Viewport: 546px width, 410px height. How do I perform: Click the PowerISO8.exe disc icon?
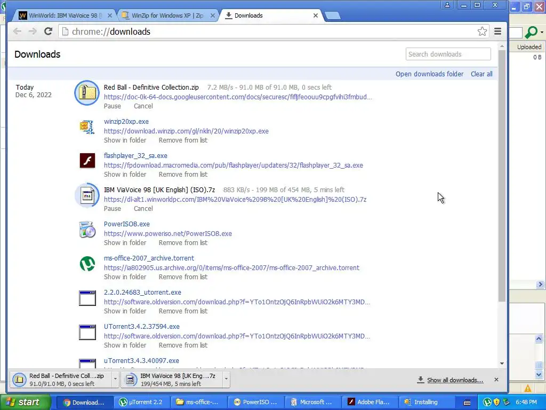point(87,230)
